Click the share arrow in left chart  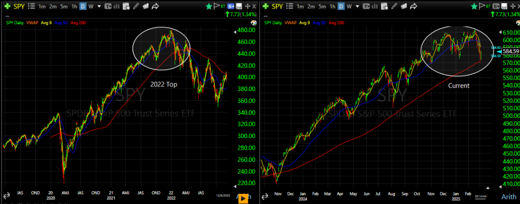[x=155, y=6]
